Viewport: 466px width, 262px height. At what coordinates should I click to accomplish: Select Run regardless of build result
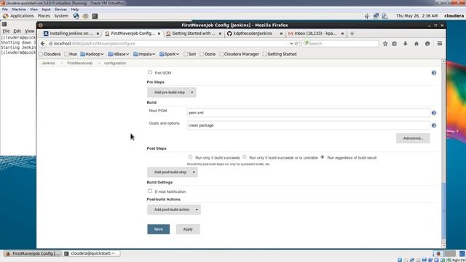(x=323, y=157)
